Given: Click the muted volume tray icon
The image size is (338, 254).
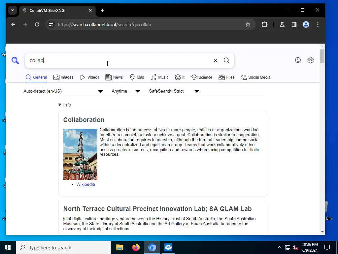Looking at the screenshot, I should 295,247.
